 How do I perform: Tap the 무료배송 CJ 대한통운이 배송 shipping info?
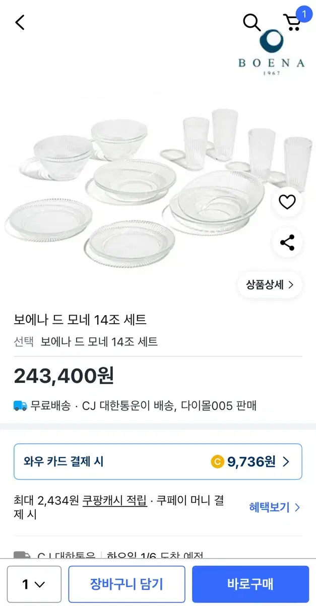click(135, 406)
